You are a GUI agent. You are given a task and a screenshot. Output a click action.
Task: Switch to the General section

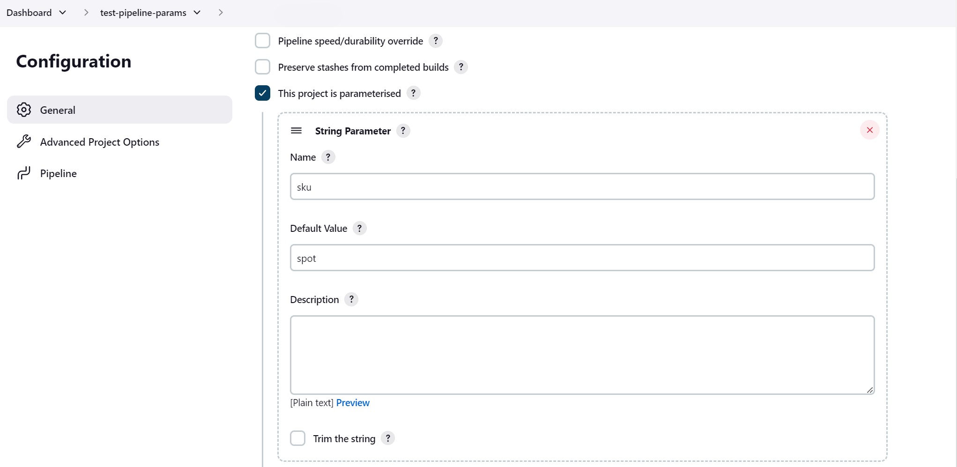pos(57,110)
